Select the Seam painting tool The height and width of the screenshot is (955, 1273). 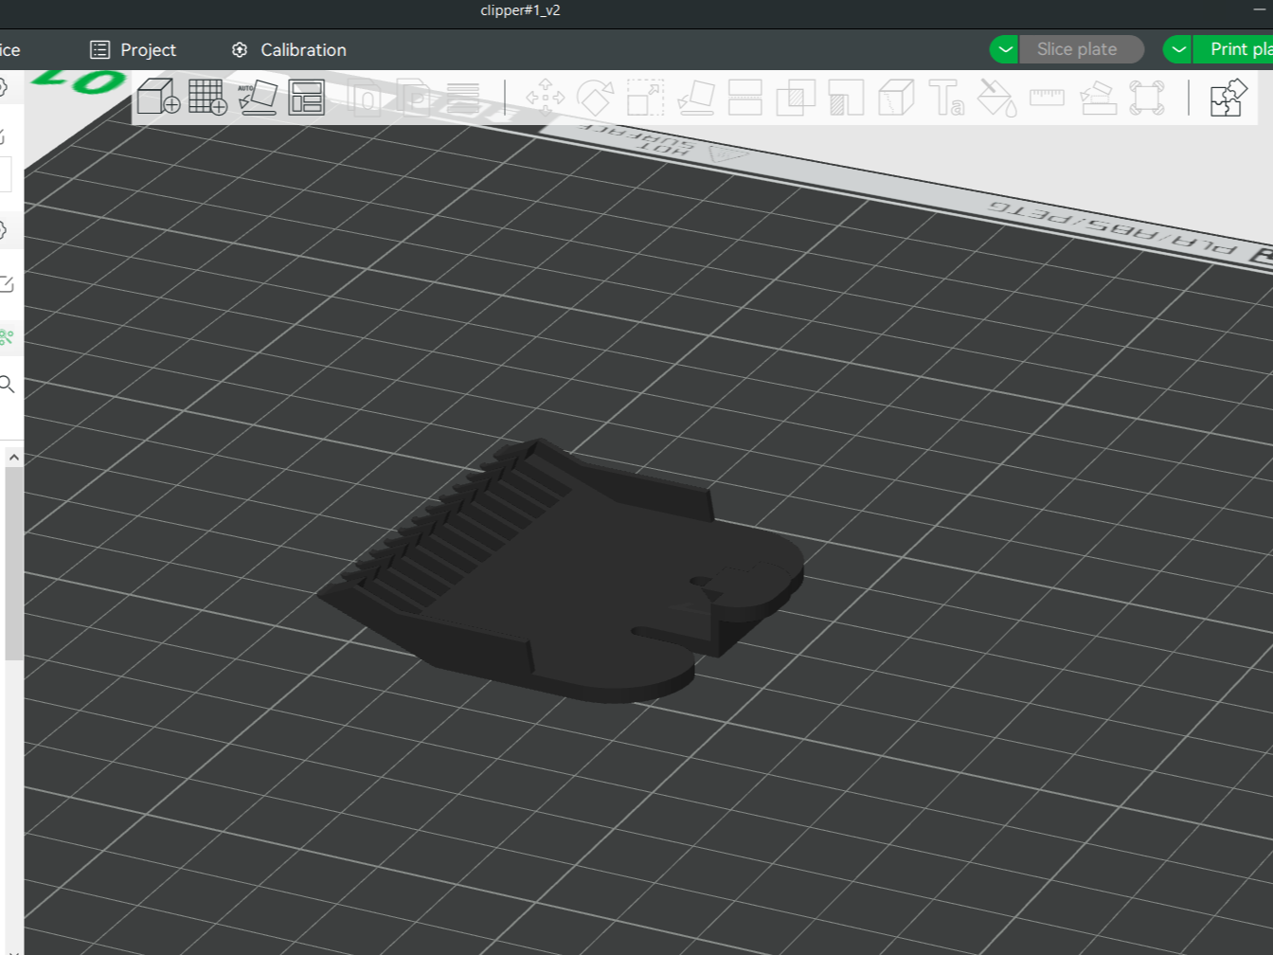point(895,98)
